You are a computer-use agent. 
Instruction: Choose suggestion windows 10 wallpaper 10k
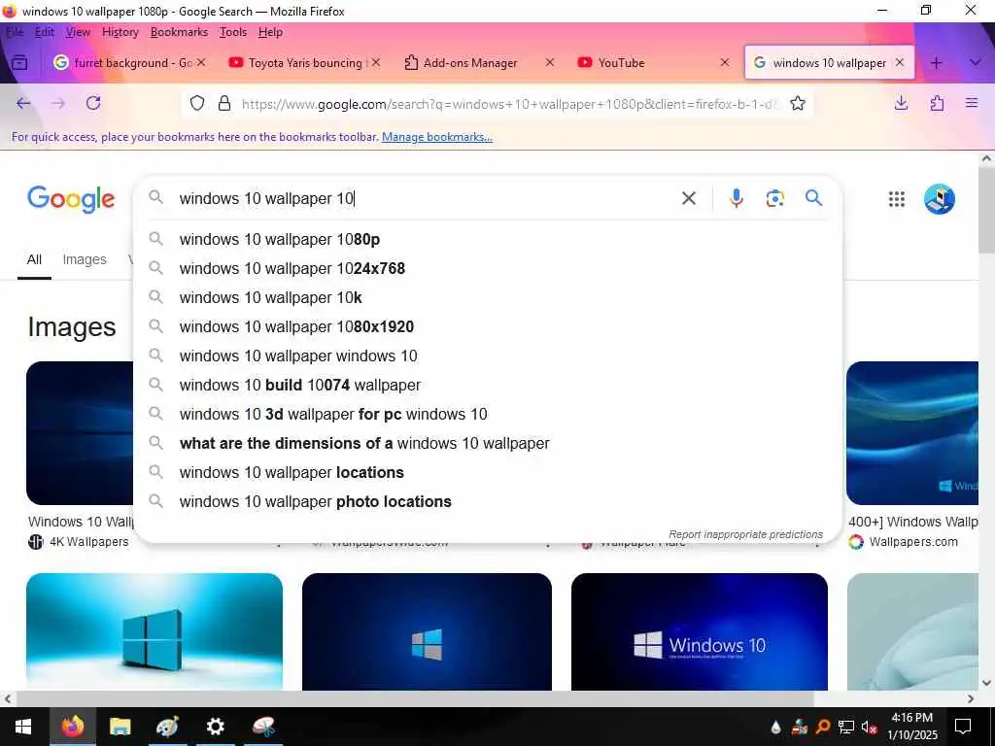[x=488, y=297]
